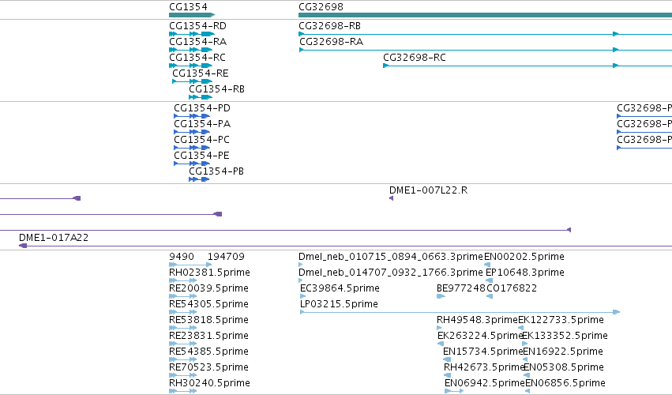Image resolution: width=672 pixels, height=395 pixels.
Task: Select the CG32698-RA transcript label
Action: tap(331, 42)
